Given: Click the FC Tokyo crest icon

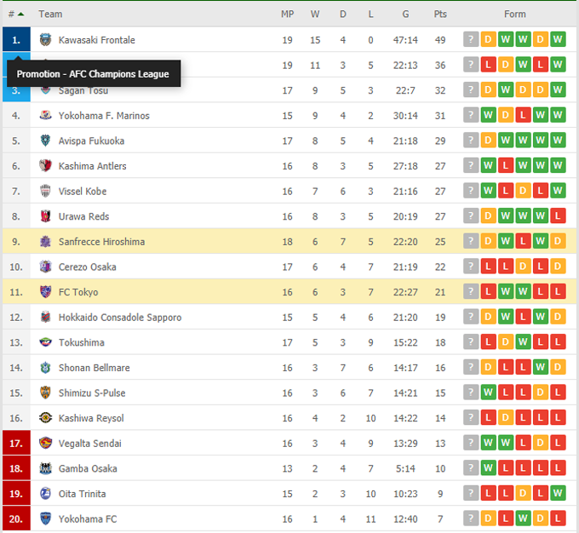Looking at the screenshot, I should point(46,292).
